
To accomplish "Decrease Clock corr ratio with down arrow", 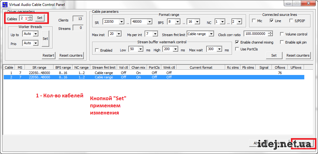I will pos(270,35).
